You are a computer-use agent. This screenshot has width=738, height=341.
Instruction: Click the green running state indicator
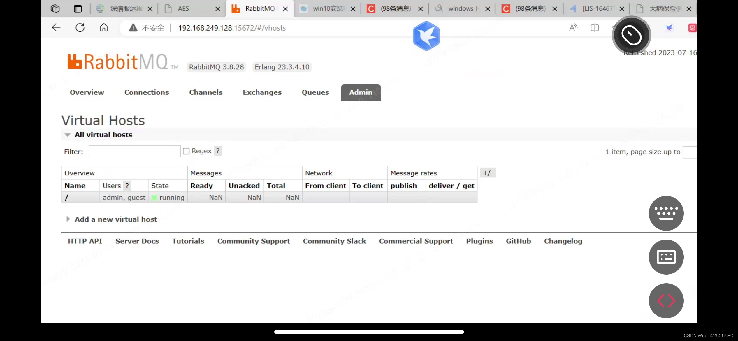pos(154,197)
